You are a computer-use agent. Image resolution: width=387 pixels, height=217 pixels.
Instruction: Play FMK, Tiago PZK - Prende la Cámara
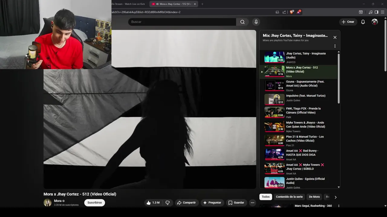298,113
